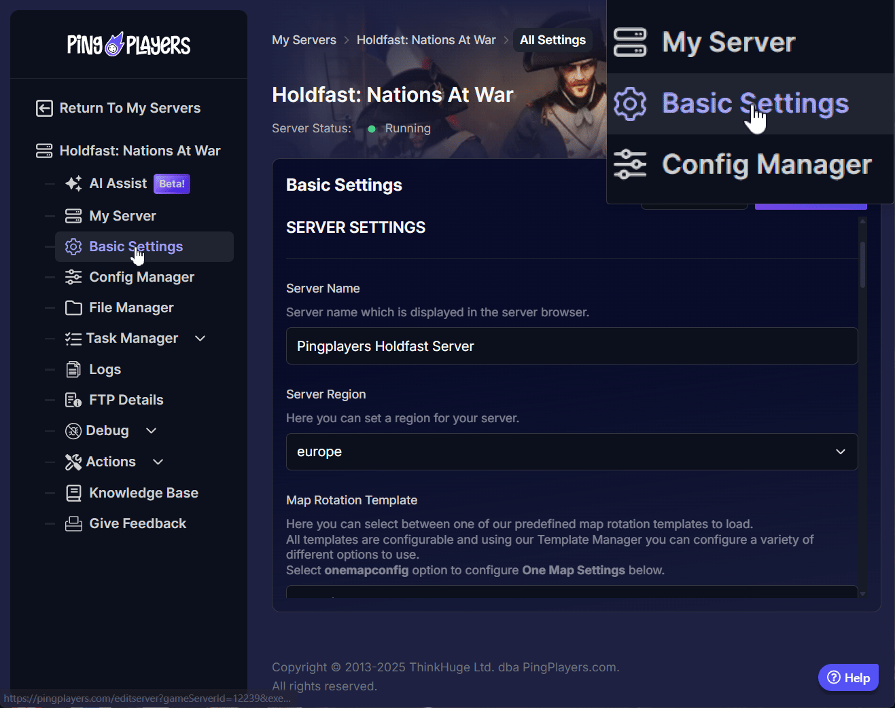Click the FTP Details icon
The height and width of the screenshot is (708, 895).
click(73, 400)
